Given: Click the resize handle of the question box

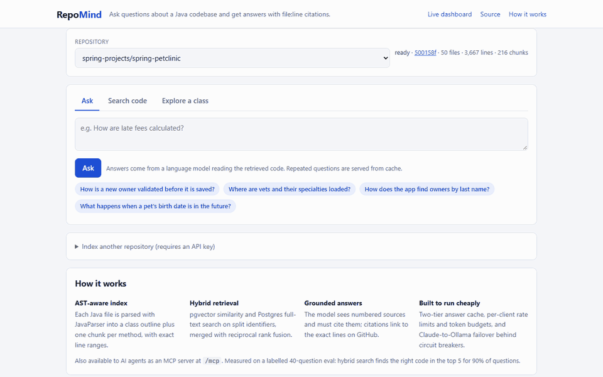Looking at the screenshot, I should tap(525, 148).
